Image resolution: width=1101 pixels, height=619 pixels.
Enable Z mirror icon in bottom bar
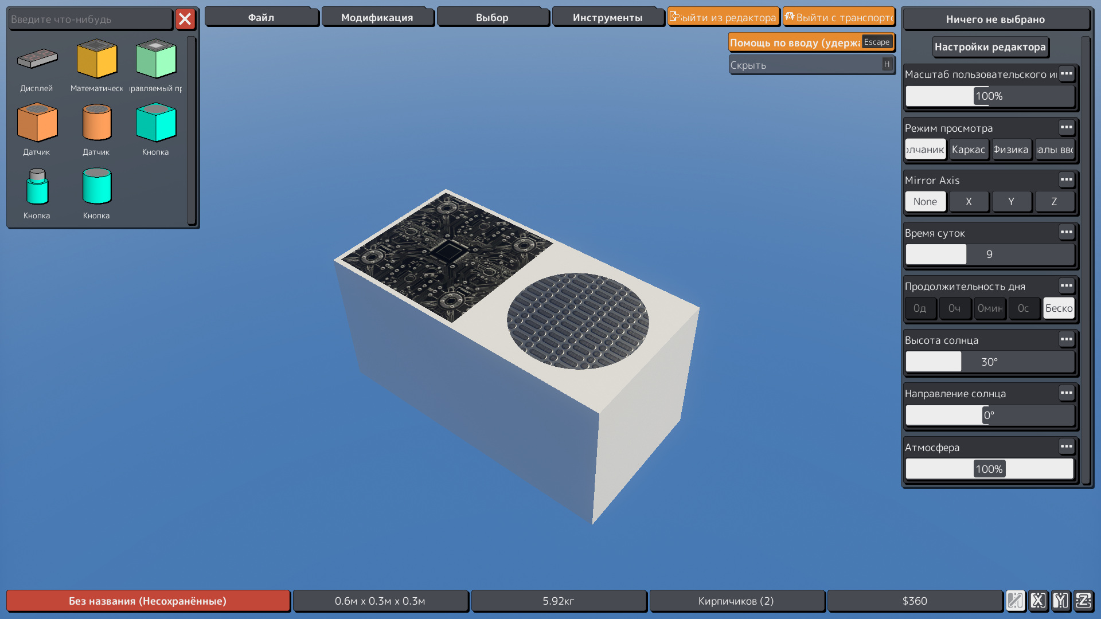click(1083, 601)
